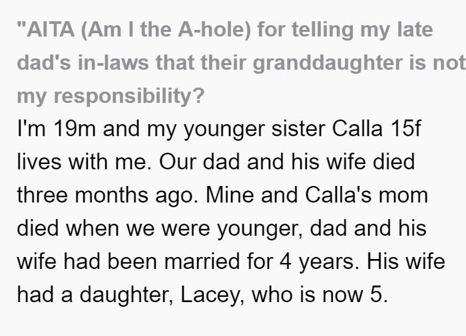Click the words "lives with me."

[85, 162]
